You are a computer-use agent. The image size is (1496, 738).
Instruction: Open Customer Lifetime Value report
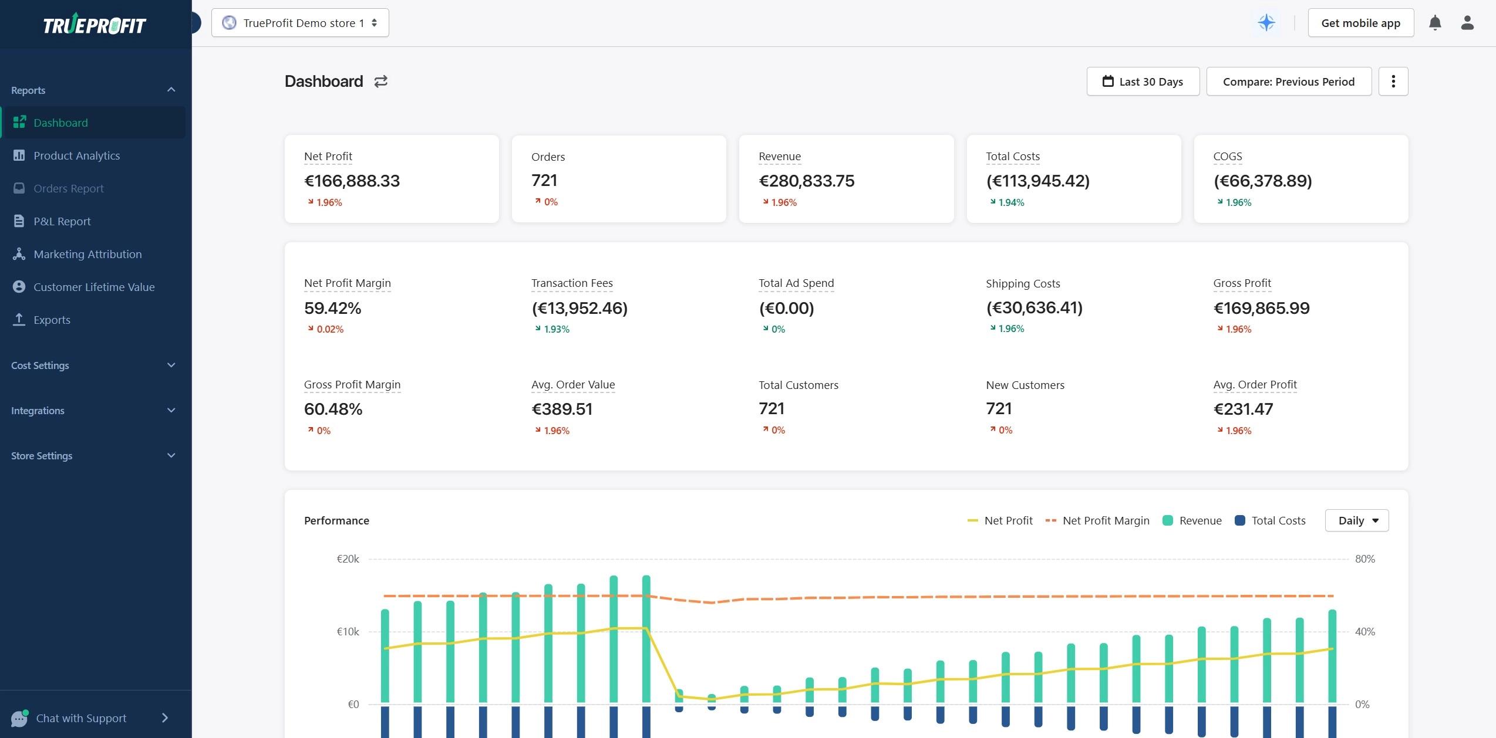[94, 287]
